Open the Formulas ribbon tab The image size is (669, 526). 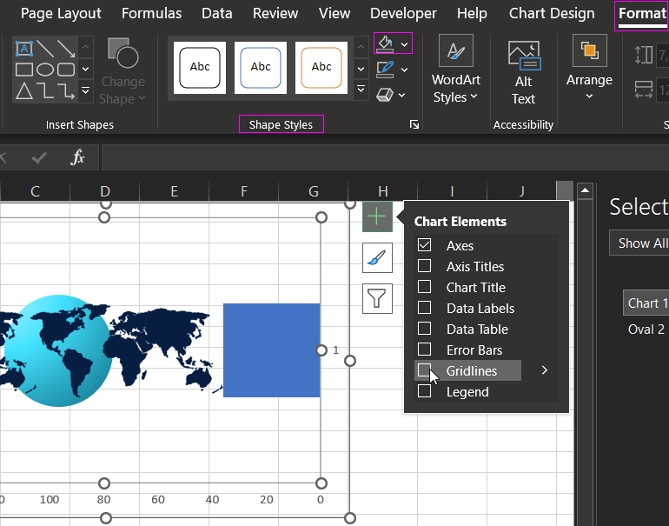click(151, 13)
